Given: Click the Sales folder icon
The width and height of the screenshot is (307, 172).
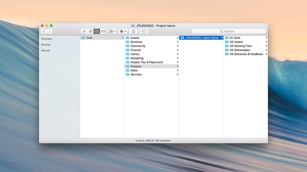Looking at the screenshot, I should point(128,70).
